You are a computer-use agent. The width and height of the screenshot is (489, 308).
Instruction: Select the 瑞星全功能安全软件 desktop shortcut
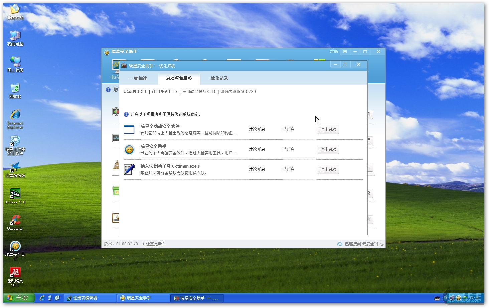pos(15,145)
